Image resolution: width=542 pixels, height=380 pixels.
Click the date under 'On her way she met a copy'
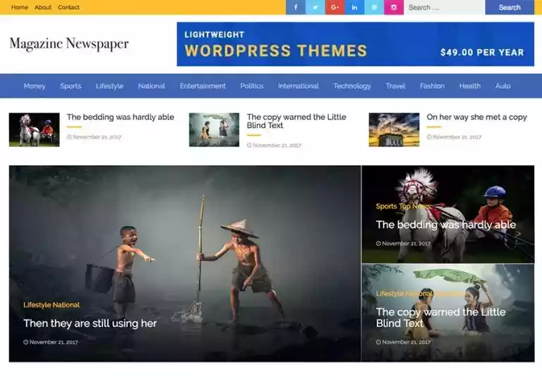point(457,137)
